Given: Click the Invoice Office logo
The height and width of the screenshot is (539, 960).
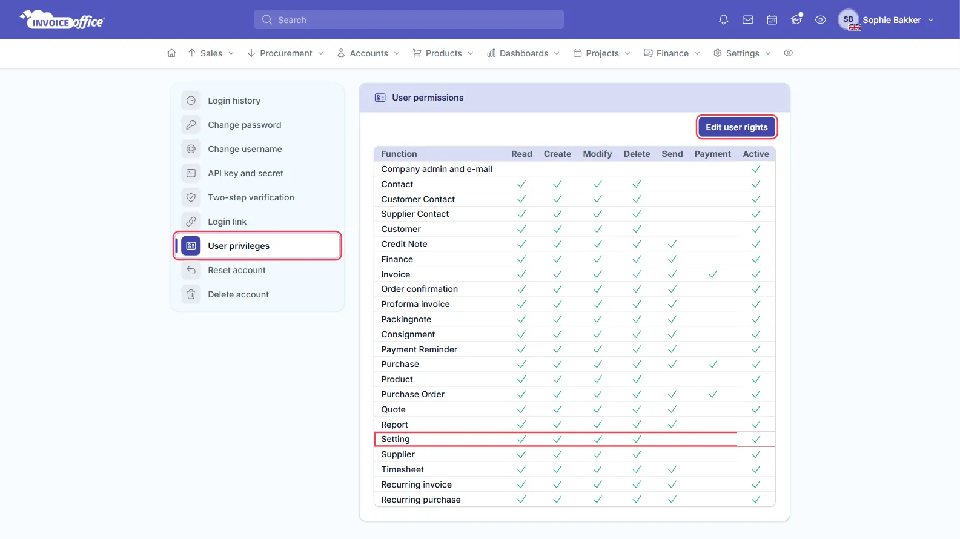Looking at the screenshot, I should tap(62, 20).
